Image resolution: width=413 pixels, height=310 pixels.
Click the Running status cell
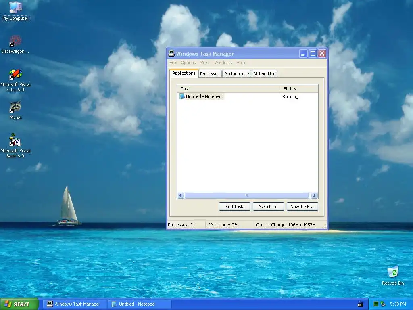click(290, 96)
